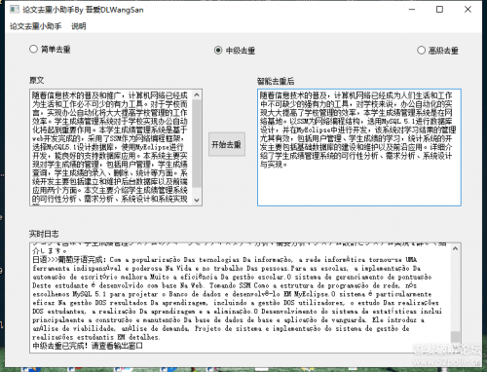Click the log area scrollbar thumb

click(455, 337)
